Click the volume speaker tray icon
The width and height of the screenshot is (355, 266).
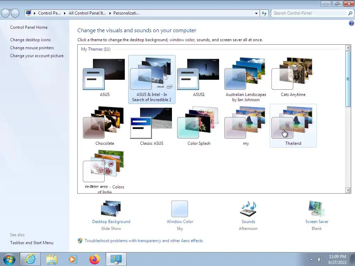[320, 259]
